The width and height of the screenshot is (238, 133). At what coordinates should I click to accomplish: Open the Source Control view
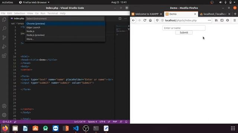(4, 38)
